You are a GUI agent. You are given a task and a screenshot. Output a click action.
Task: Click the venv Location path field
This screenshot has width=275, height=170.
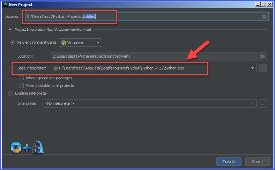(x=159, y=56)
